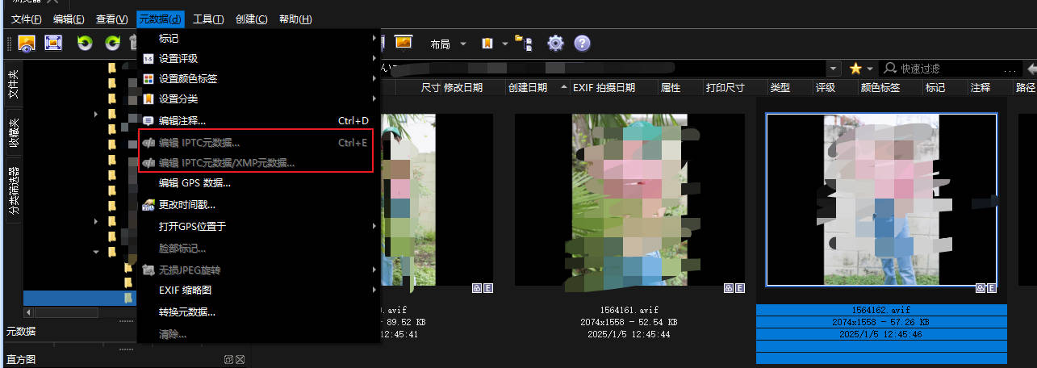Open the 编辑(E) menu
The width and height of the screenshot is (1037, 368).
tap(69, 19)
